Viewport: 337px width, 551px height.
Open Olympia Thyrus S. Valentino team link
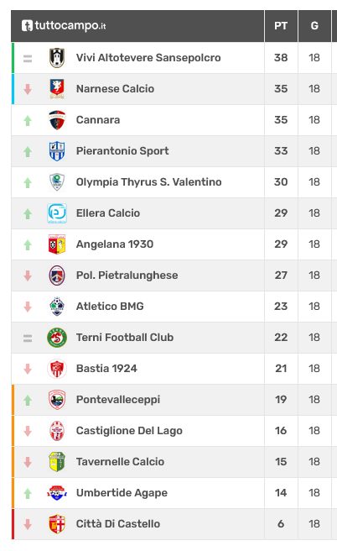[x=148, y=182]
